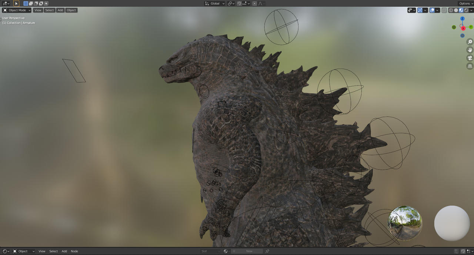Image resolution: width=474 pixels, height=255 pixels.
Task: Toggle viewport gizmos display
Action: click(420, 10)
